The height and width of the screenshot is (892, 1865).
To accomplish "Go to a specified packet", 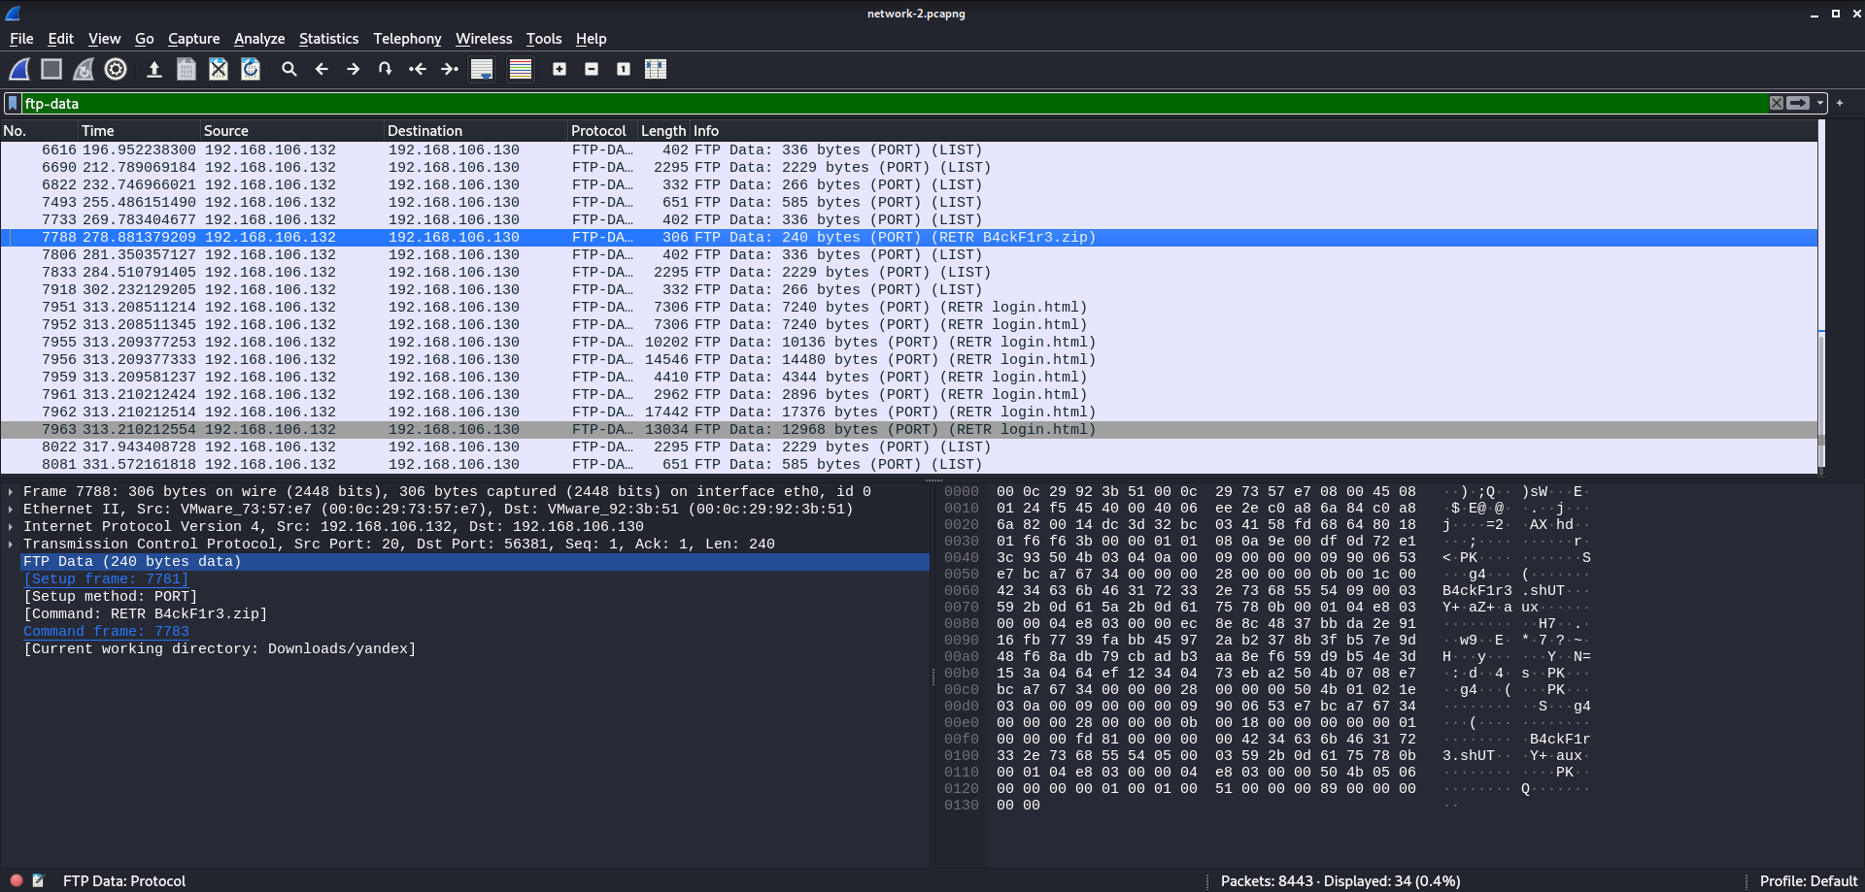I will tap(386, 69).
